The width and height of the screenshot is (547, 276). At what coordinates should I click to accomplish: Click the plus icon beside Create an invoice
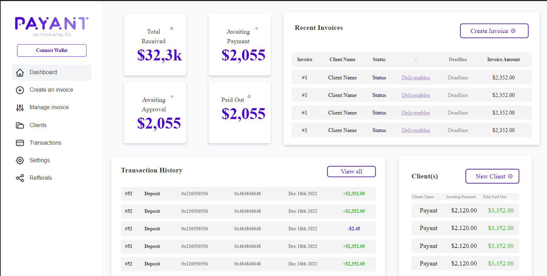[x=20, y=90]
